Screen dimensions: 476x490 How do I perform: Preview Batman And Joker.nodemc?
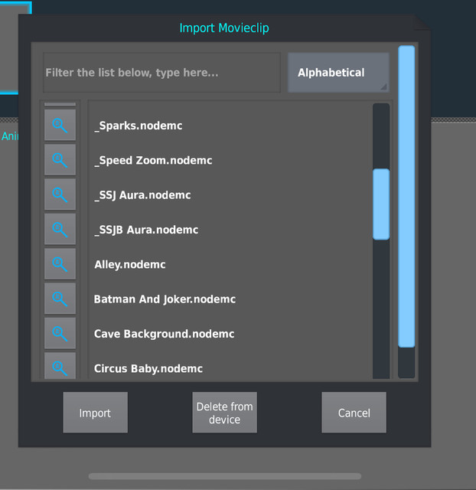[x=60, y=299]
